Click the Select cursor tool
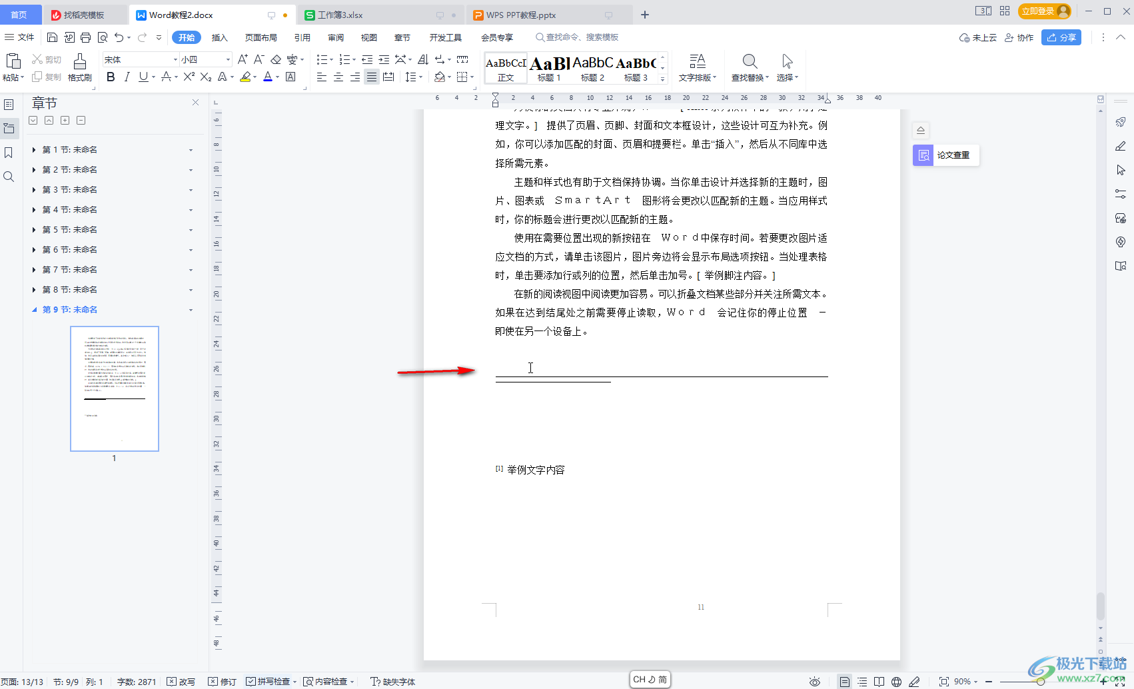Screen dimensions: 1134x689 pos(787,68)
